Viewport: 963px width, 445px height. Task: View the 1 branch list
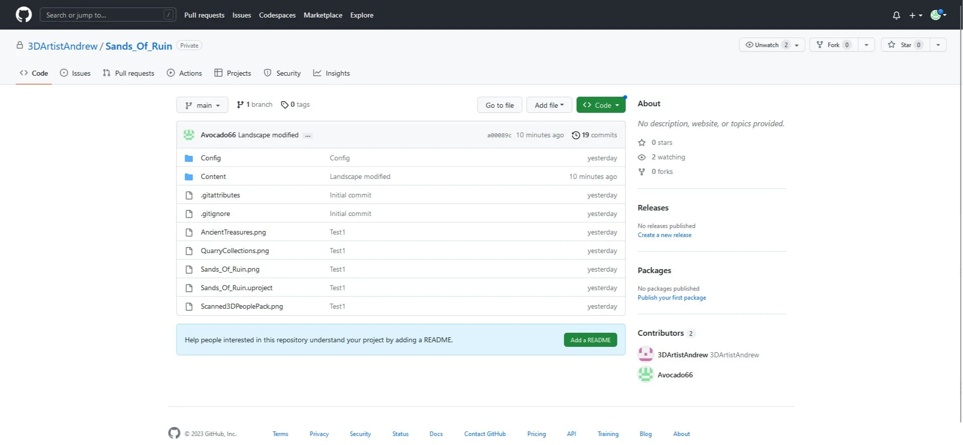pos(255,105)
